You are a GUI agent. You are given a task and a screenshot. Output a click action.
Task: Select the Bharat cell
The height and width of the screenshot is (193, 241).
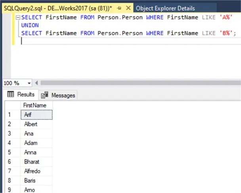pos(36,162)
